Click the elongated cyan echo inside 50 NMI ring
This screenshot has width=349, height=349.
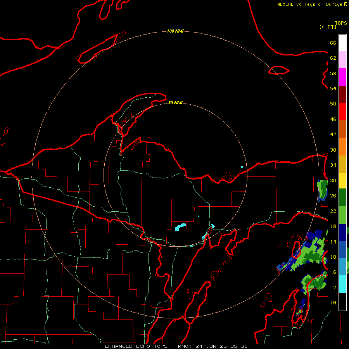[x=180, y=227]
